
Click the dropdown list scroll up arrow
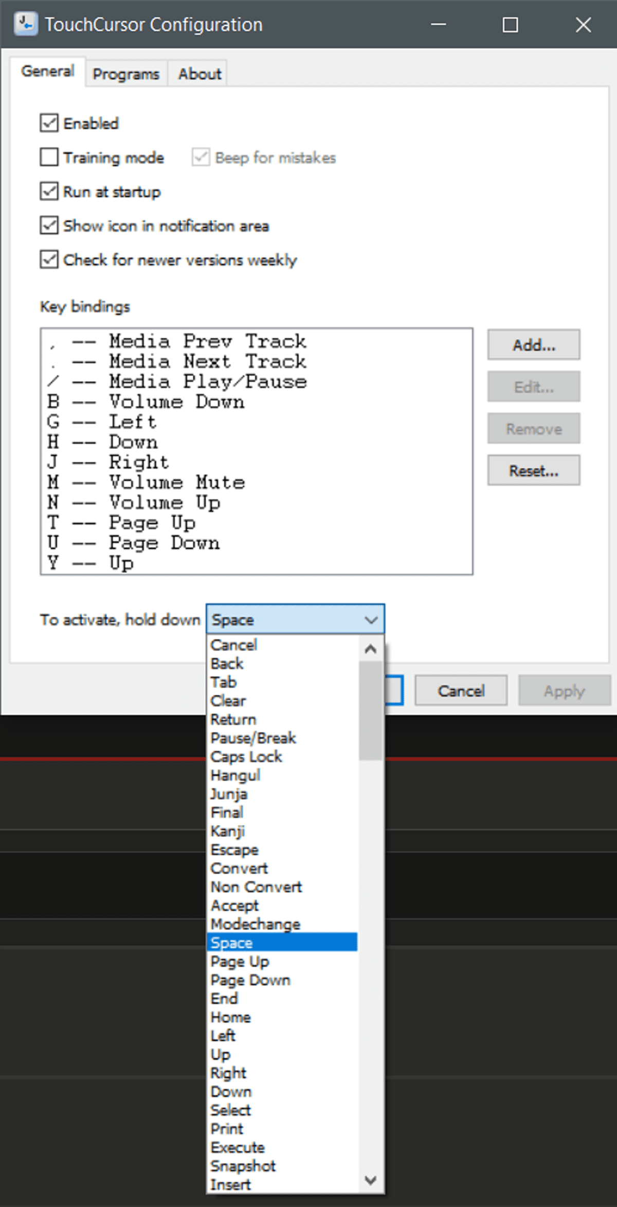pos(371,649)
